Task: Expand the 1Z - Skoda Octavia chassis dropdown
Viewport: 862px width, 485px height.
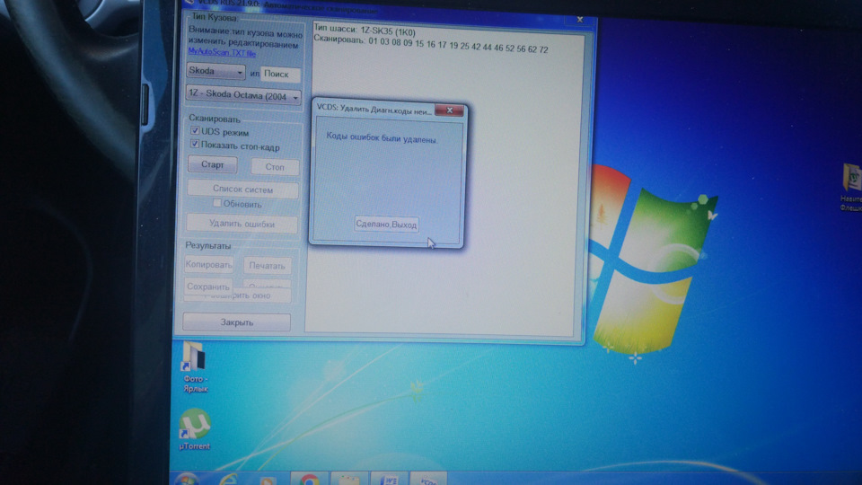Action: point(243,95)
